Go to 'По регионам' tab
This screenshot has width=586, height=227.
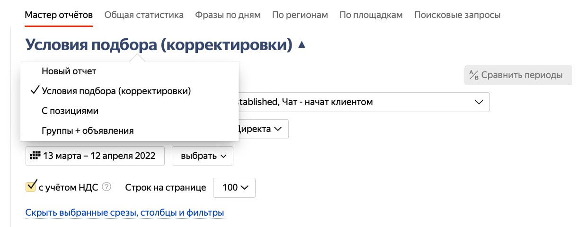tap(300, 15)
